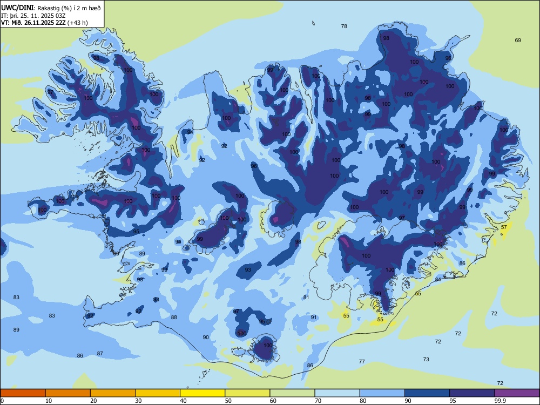The width and height of the screenshot is (540, 405).
Task: Pick the humidity reading 77 offshore south
Action: 362,362
